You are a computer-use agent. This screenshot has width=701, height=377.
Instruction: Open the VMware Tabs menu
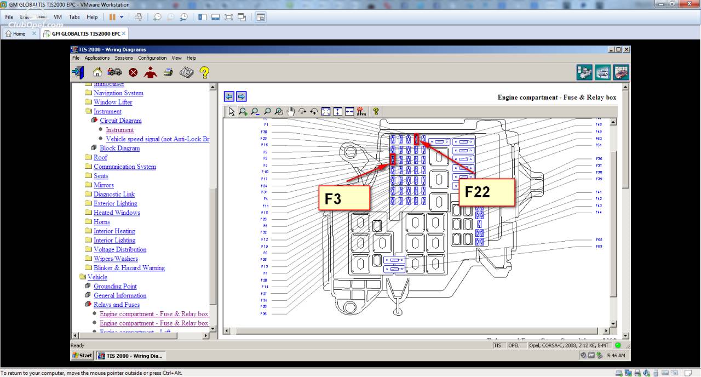coord(74,17)
